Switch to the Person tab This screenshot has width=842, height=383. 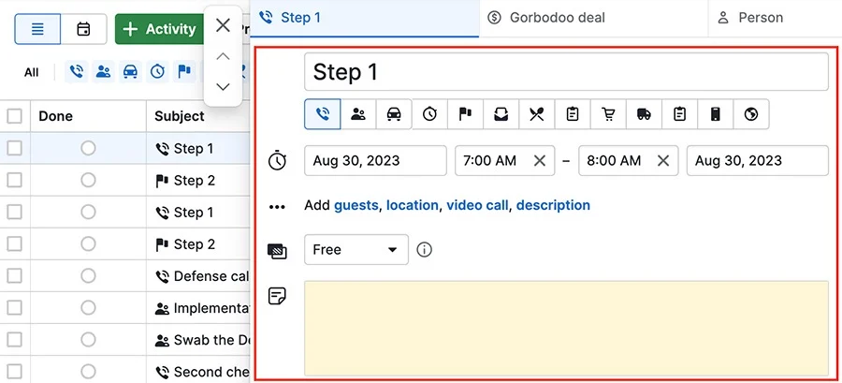tap(775, 18)
